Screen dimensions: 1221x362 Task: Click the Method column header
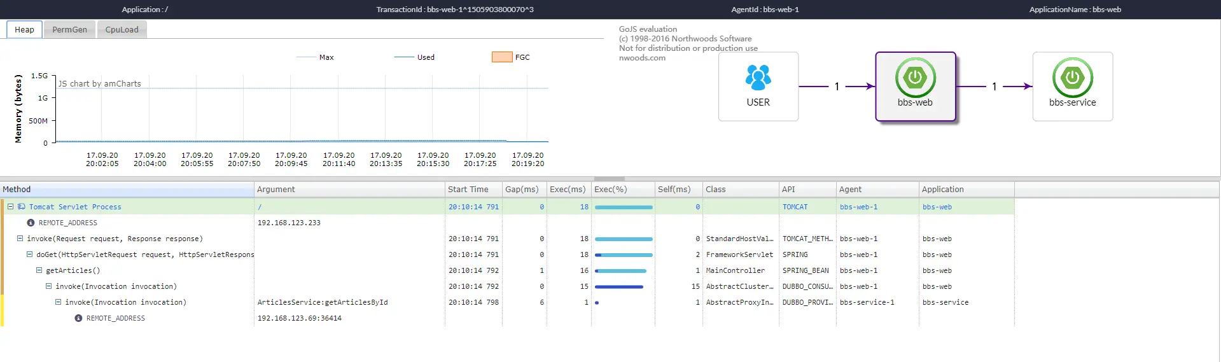127,190
